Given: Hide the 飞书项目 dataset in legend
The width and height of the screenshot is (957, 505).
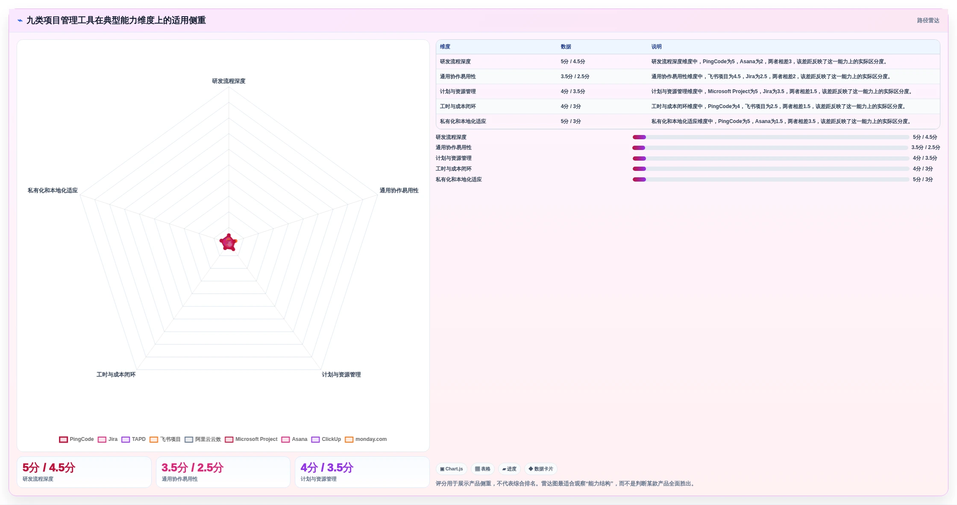Looking at the screenshot, I should pyautogui.click(x=165, y=439).
